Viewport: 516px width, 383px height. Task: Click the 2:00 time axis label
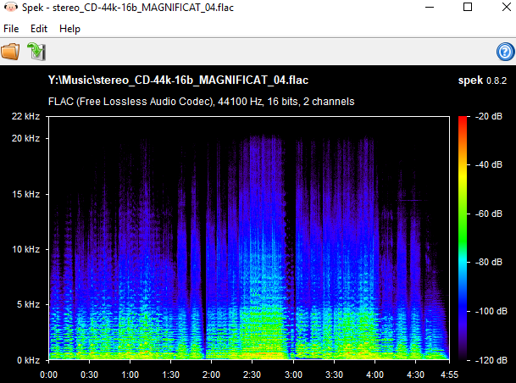pos(211,375)
